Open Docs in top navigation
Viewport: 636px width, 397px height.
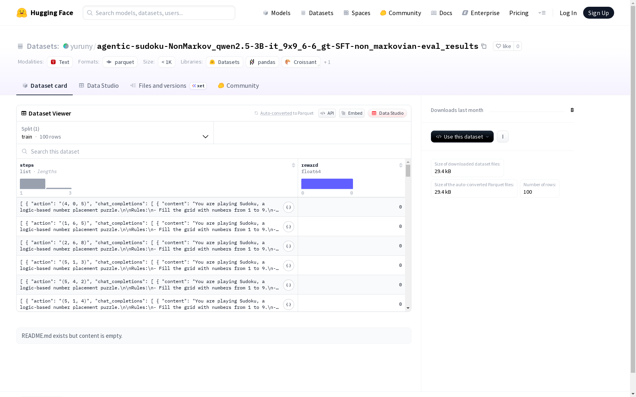click(x=442, y=13)
